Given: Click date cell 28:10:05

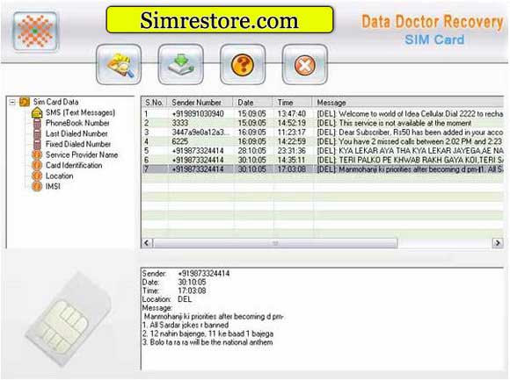Looking at the screenshot, I should (x=251, y=151).
